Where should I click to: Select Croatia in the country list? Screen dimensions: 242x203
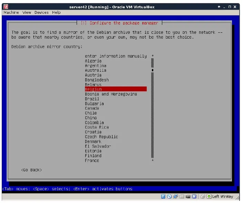click(116, 132)
